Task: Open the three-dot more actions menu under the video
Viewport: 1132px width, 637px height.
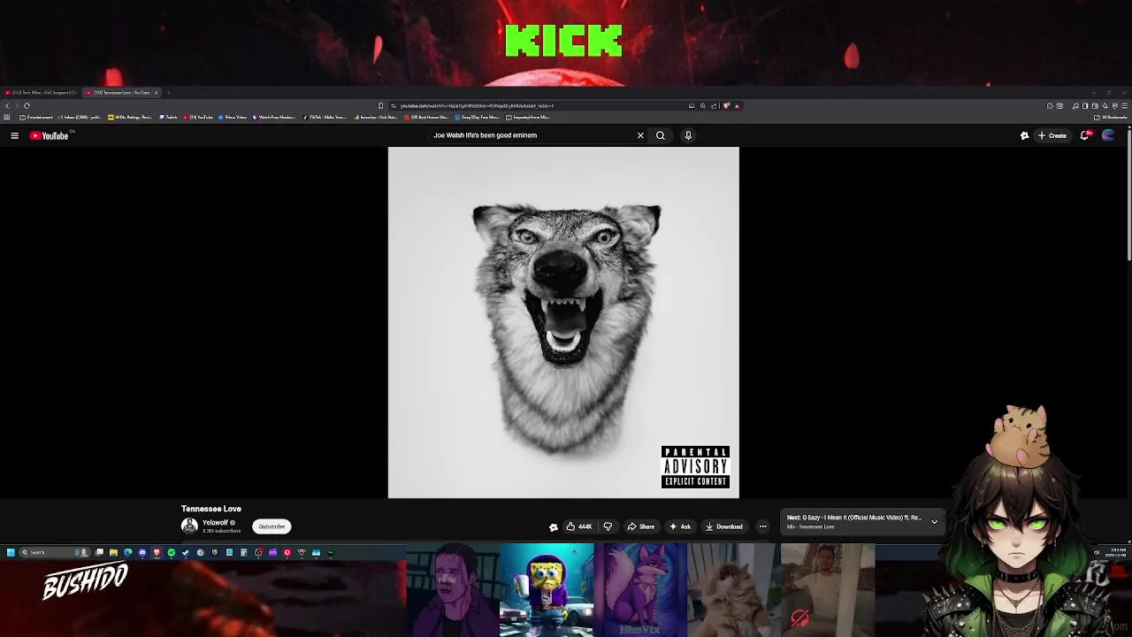Action: pyautogui.click(x=762, y=526)
